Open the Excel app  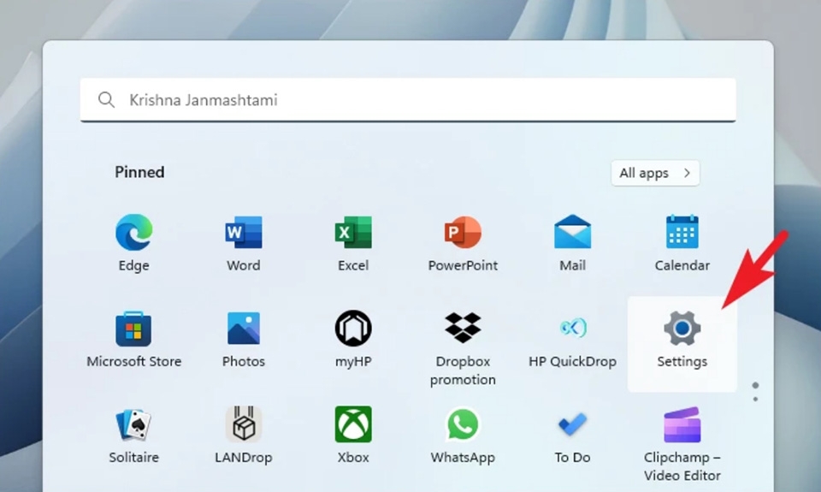353,242
